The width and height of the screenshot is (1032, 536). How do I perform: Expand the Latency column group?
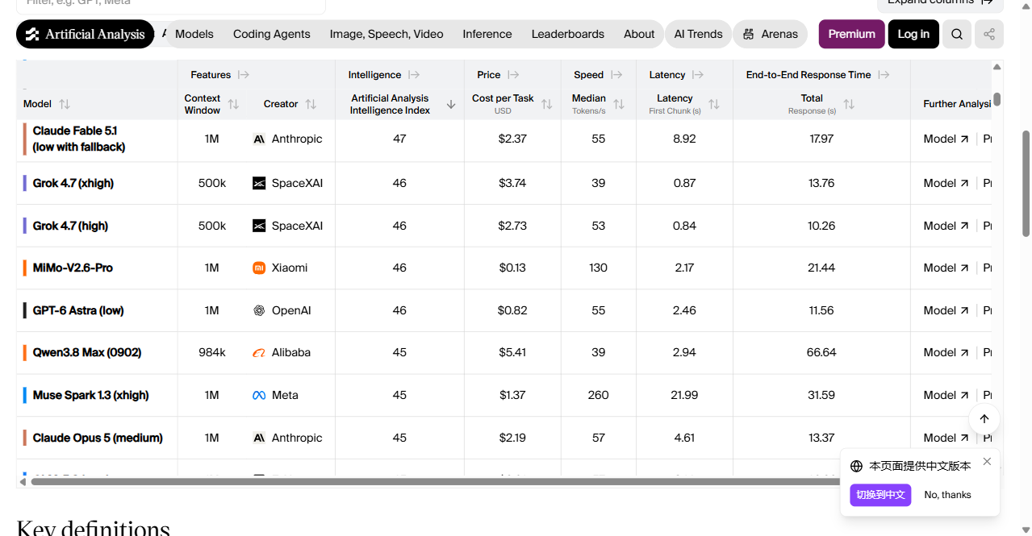[698, 75]
